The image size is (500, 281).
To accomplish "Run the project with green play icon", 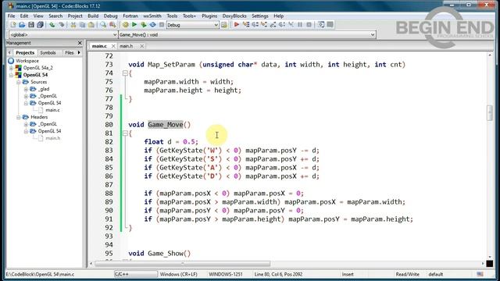I will click(134, 25).
